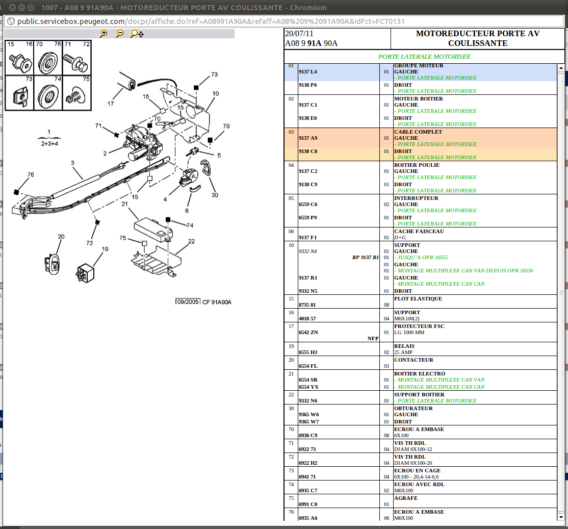Click the GROUPE MOTEUR designation
This screenshot has height=529, width=568.
point(419,66)
